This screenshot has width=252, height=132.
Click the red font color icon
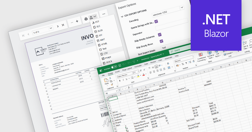point(143,75)
